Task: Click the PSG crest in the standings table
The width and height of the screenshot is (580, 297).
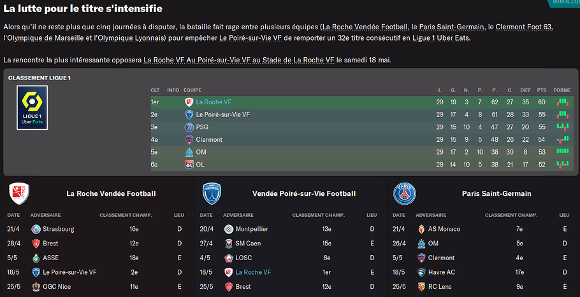Action: [189, 127]
